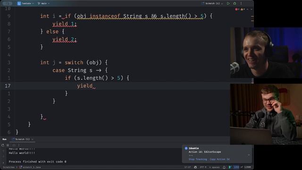Place the caret on the 'yield 1;' line
Image resolution: width=302 pixels, height=170 pixels.
pos(65,24)
